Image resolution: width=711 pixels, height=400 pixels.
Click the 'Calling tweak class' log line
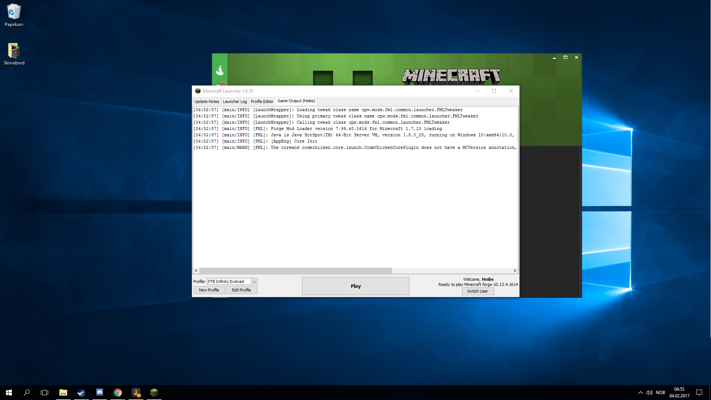click(x=322, y=122)
